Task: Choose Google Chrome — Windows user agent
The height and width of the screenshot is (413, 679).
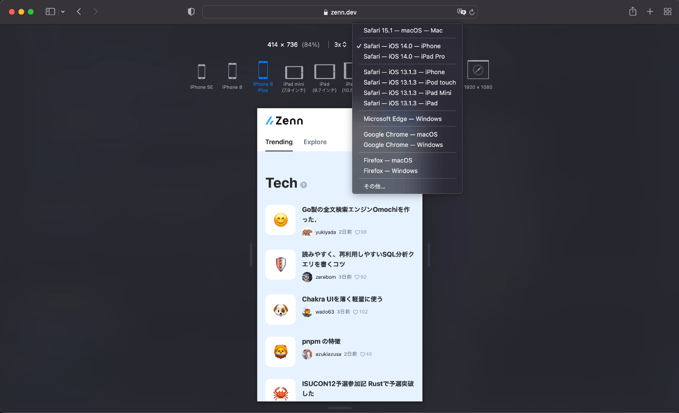Action: (x=407, y=145)
